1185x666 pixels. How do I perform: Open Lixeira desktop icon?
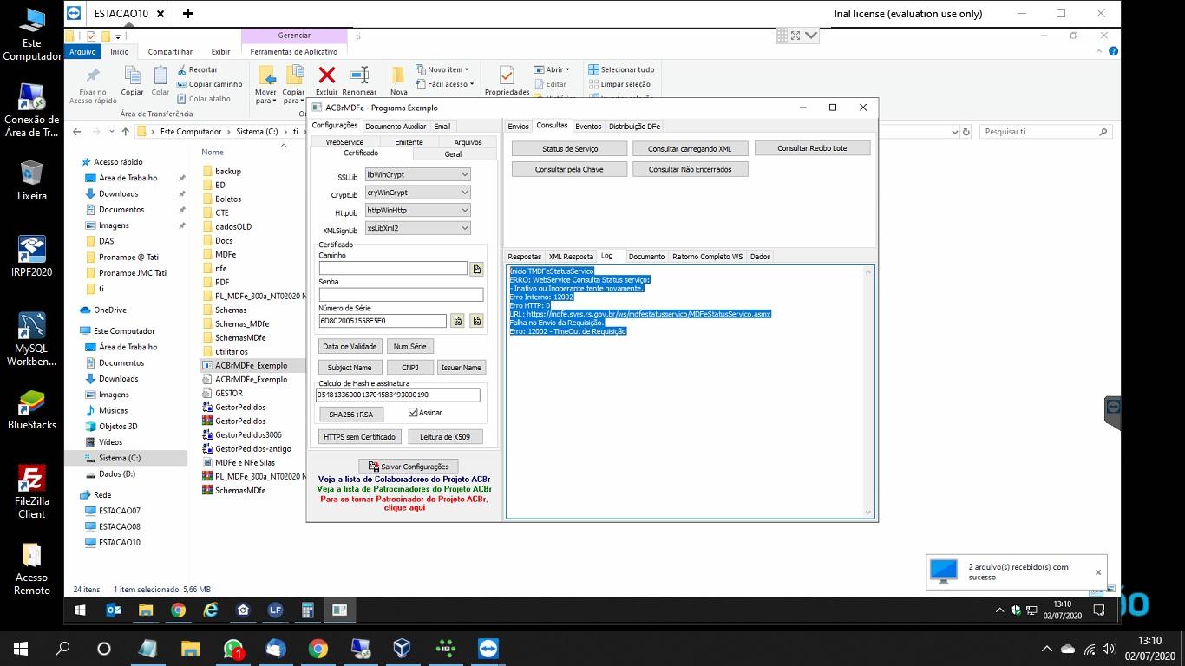[x=31, y=180]
